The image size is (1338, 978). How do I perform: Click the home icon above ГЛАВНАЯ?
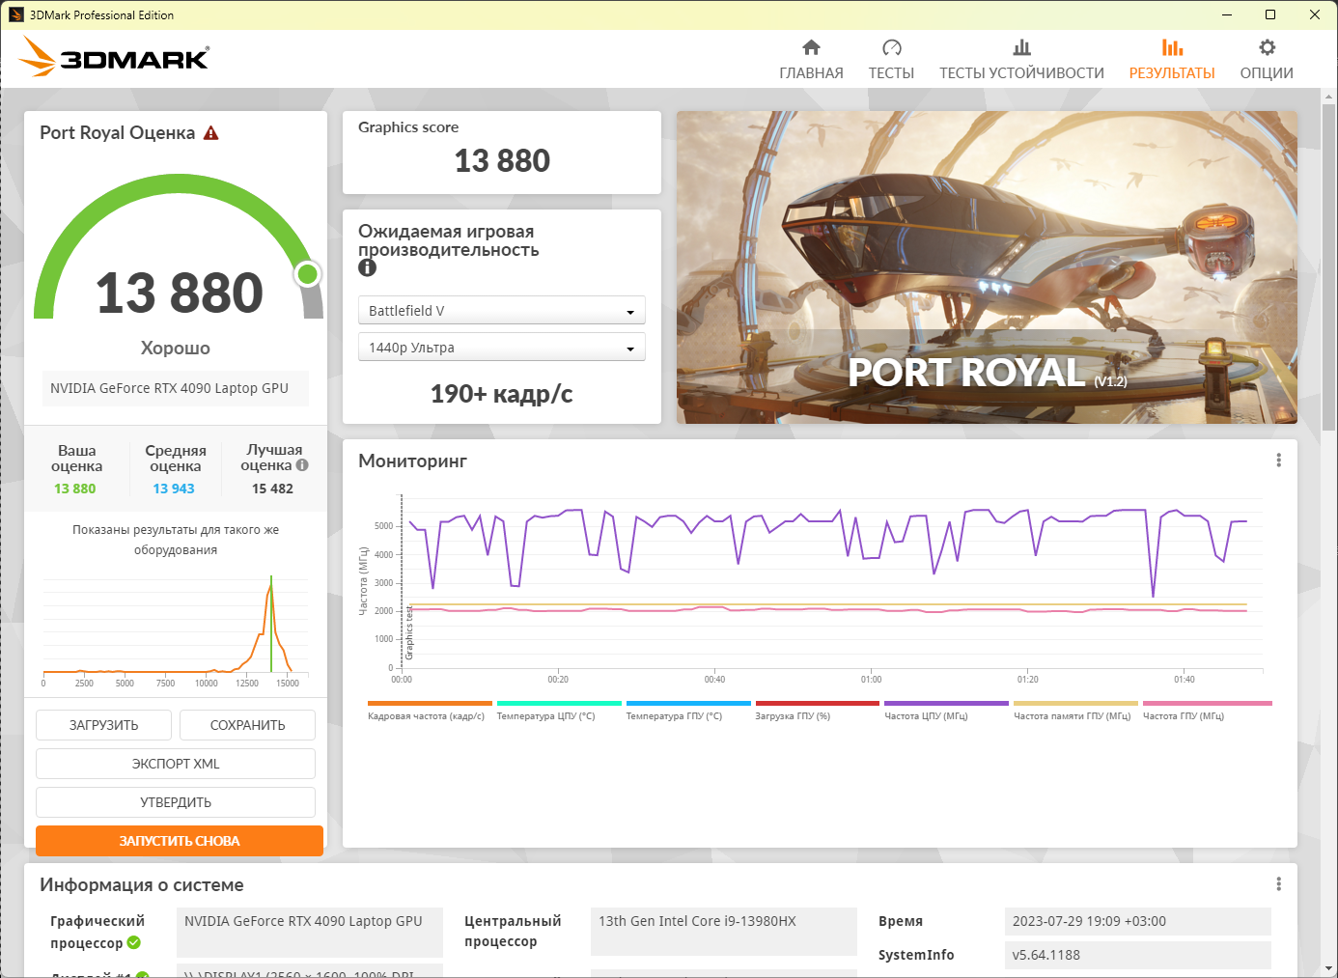[x=811, y=47]
